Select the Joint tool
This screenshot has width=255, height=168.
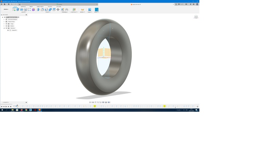pos(67,9)
